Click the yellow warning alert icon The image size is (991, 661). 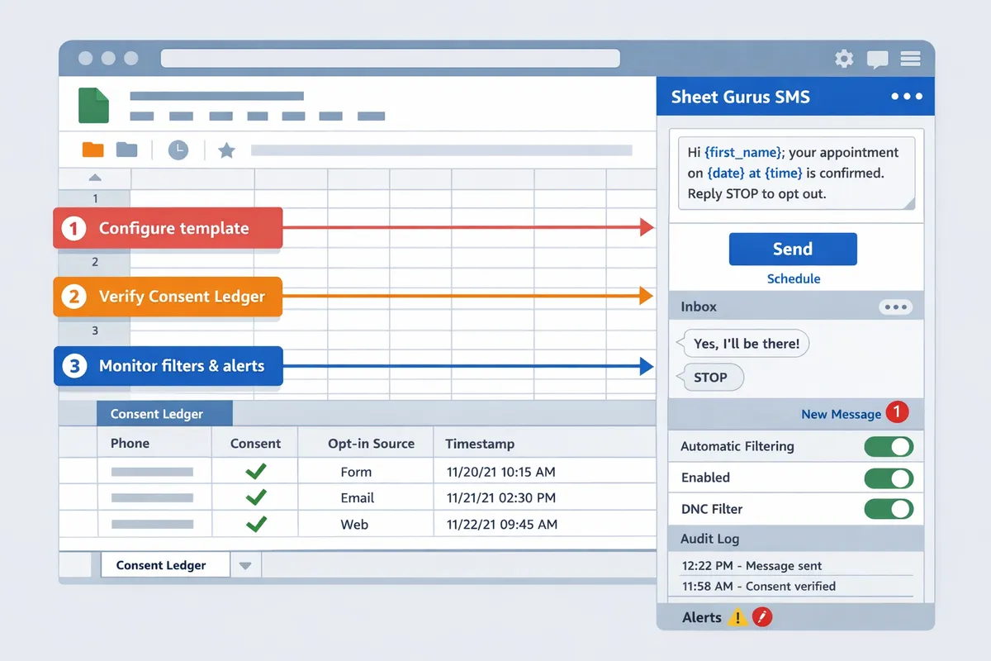click(x=737, y=617)
